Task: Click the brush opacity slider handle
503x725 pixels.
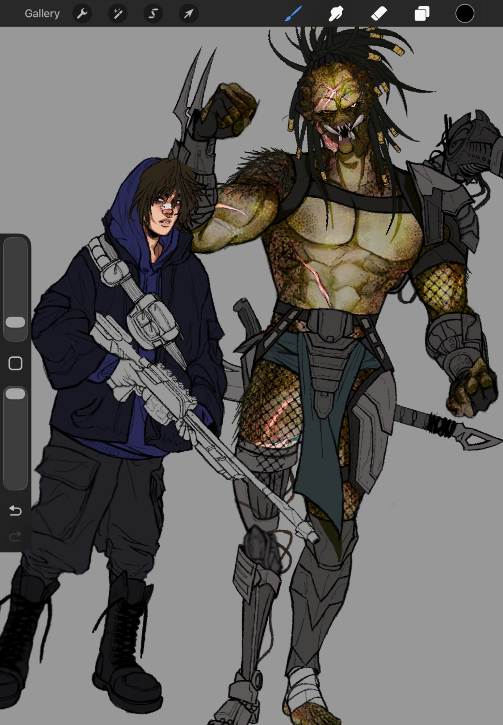Action: tap(15, 394)
